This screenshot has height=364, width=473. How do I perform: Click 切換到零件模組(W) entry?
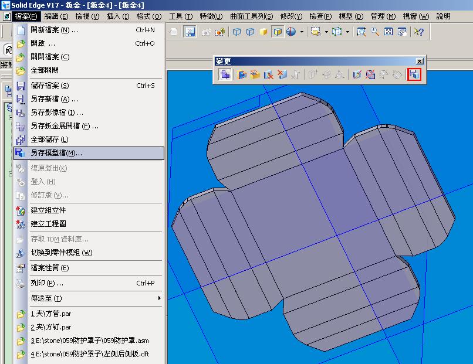pyautogui.click(x=89, y=253)
